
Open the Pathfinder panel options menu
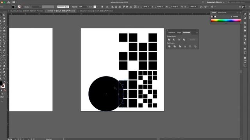tap(197, 33)
